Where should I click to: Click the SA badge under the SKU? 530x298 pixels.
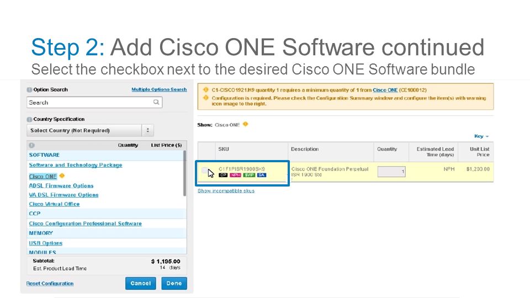tap(262, 175)
